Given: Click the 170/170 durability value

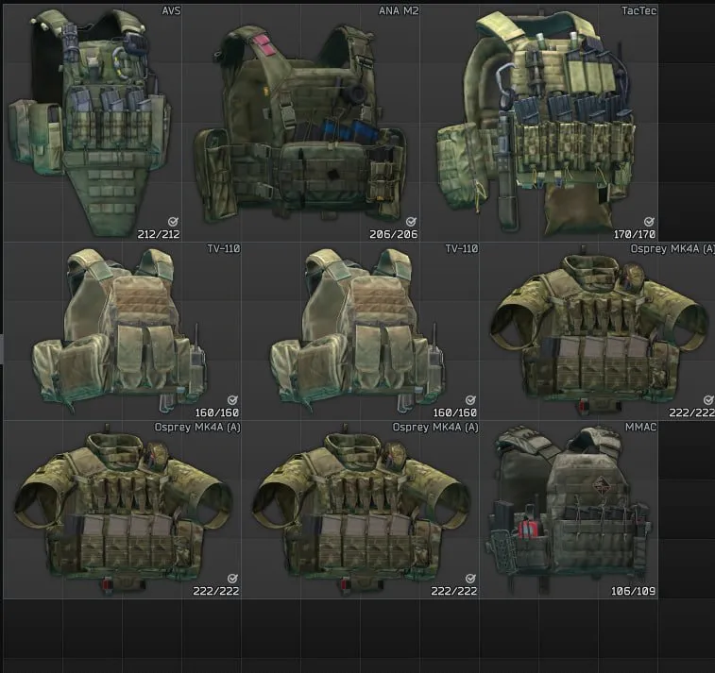Looking at the screenshot, I should (x=635, y=234).
